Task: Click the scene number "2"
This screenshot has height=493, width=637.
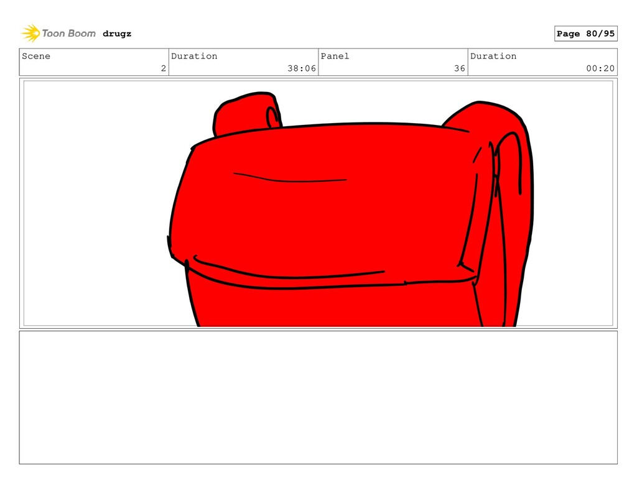Action: (x=164, y=68)
